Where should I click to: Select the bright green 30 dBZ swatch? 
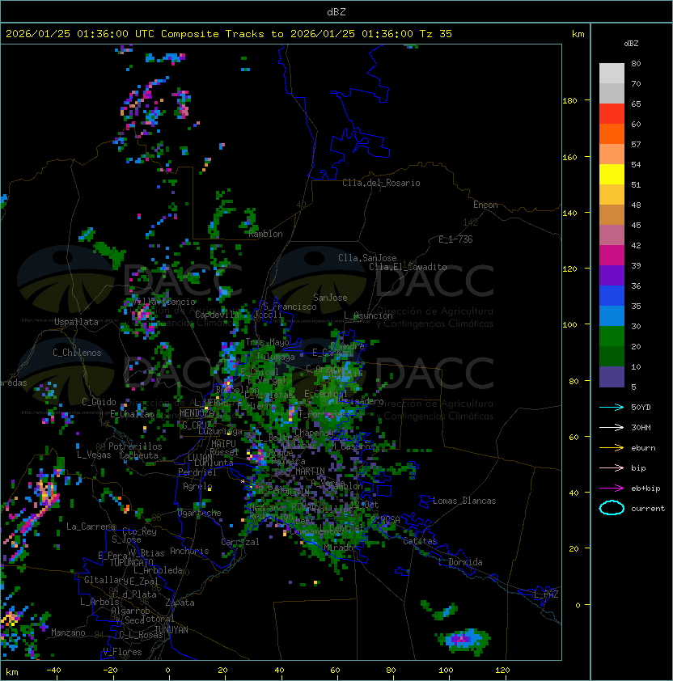point(612,336)
